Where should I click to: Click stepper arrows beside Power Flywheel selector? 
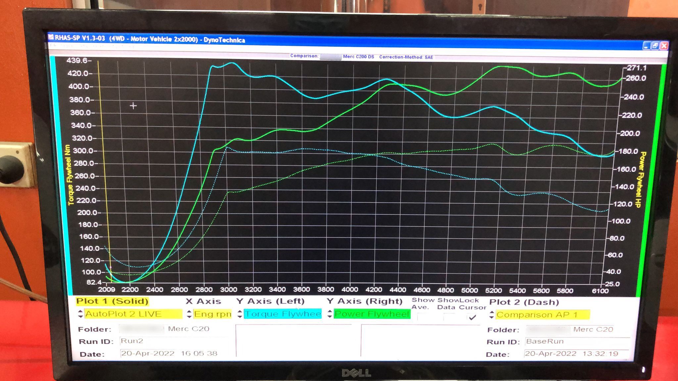(x=329, y=314)
